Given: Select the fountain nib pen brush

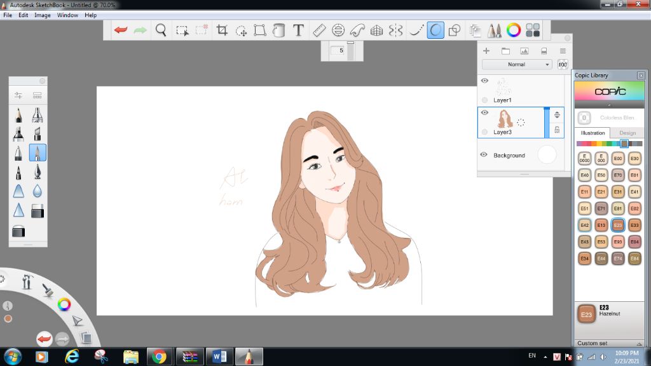Looking at the screenshot, I should 38,172.
